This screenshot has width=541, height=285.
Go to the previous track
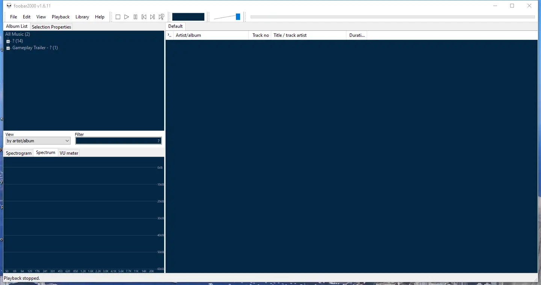pos(144,17)
